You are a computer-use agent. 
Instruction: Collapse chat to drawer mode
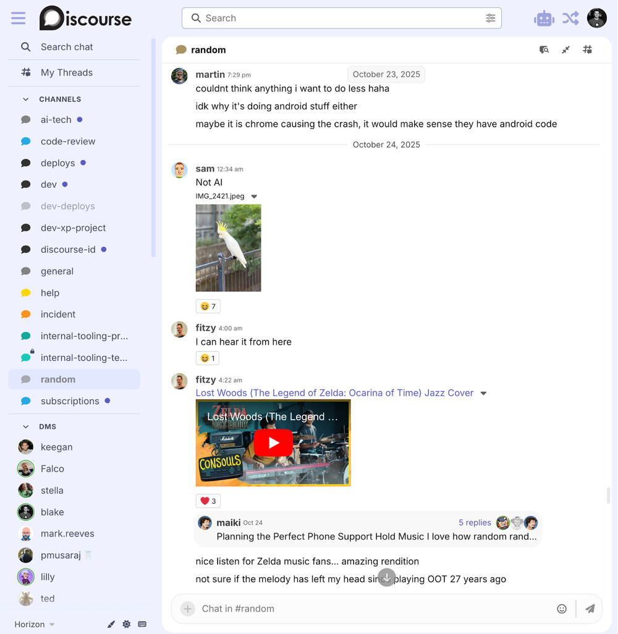[565, 50]
